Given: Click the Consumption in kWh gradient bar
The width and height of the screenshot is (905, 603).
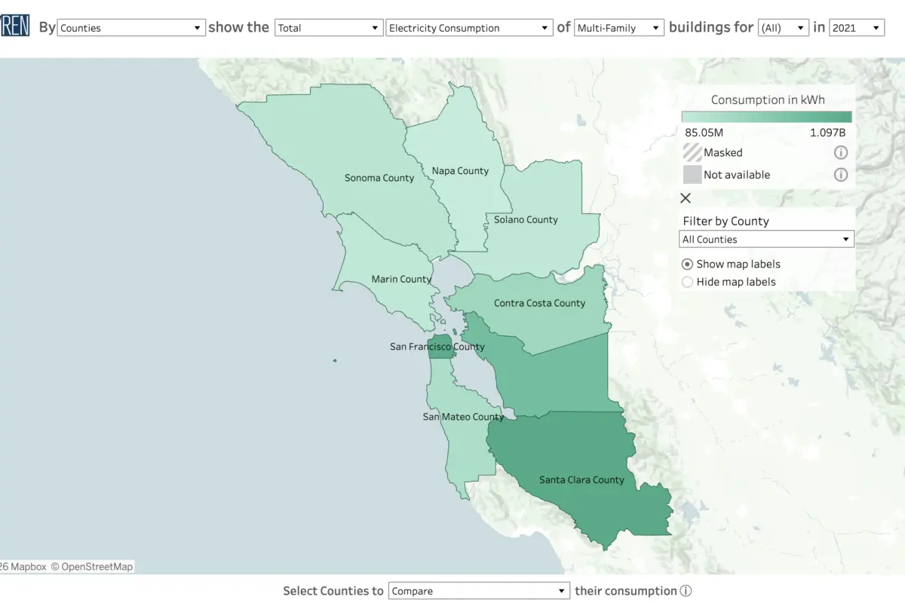Looking at the screenshot, I should (766, 117).
